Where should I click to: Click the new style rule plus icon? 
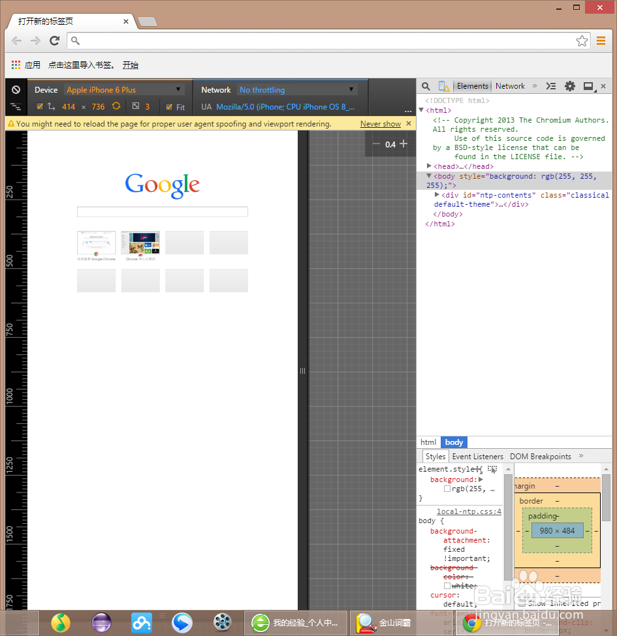tap(479, 469)
